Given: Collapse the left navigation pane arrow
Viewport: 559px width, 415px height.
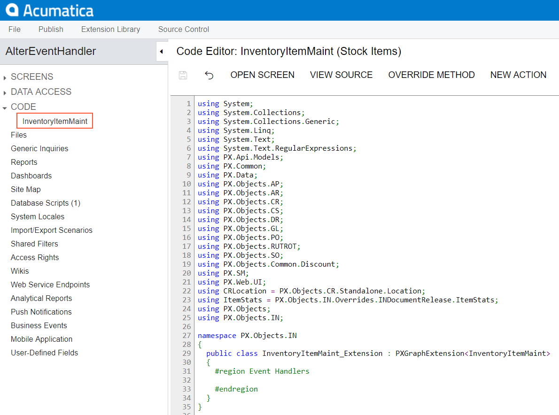Looking at the screenshot, I should pos(162,52).
